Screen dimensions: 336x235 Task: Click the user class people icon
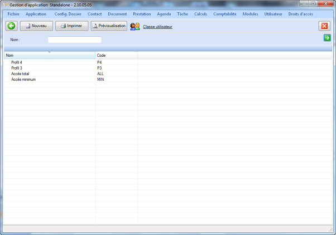(x=135, y=26)
